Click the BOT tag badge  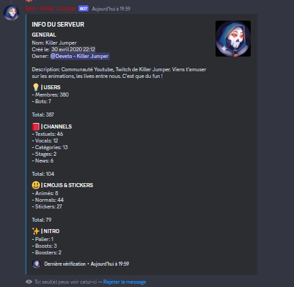[x=83, y=9]
